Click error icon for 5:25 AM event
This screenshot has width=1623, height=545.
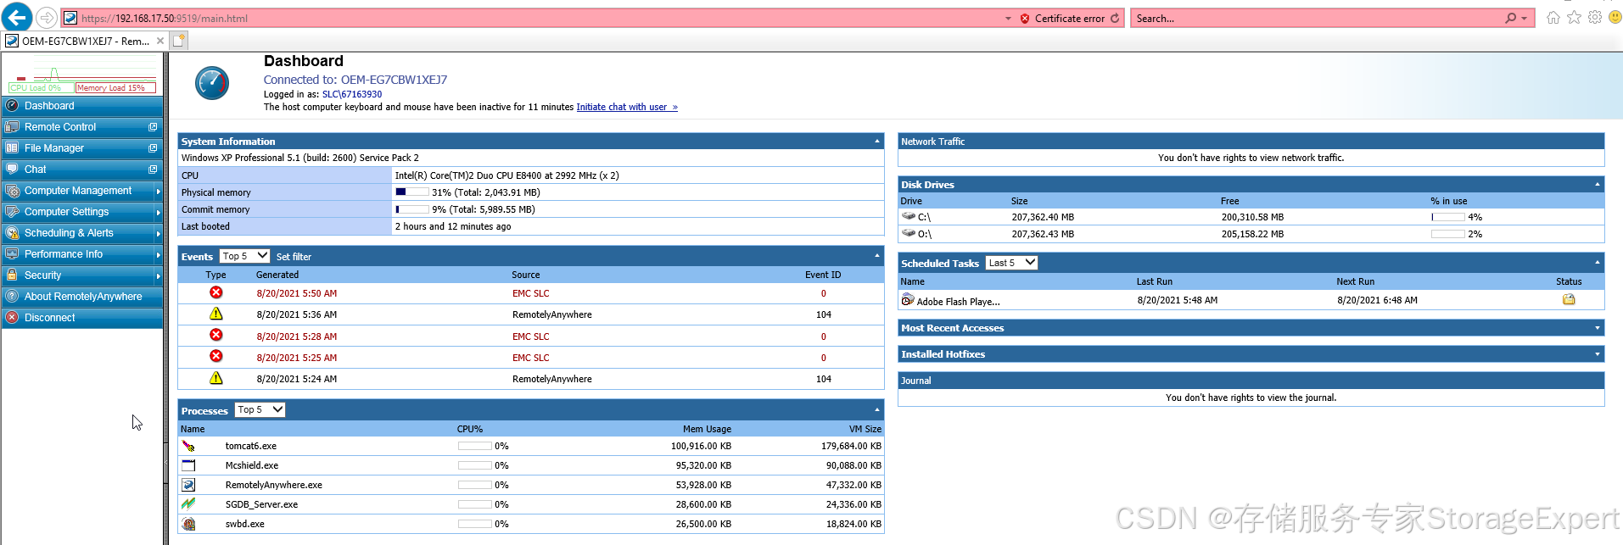(216, 357)
